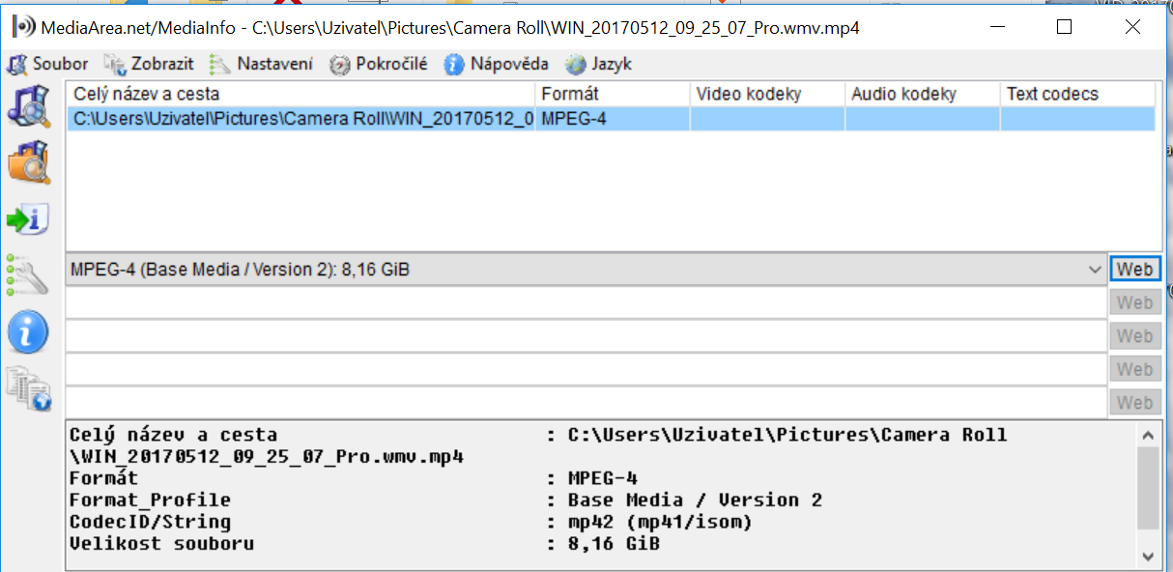Open the Zobrazit menu

pyautogui.click(x=150, y=65)
